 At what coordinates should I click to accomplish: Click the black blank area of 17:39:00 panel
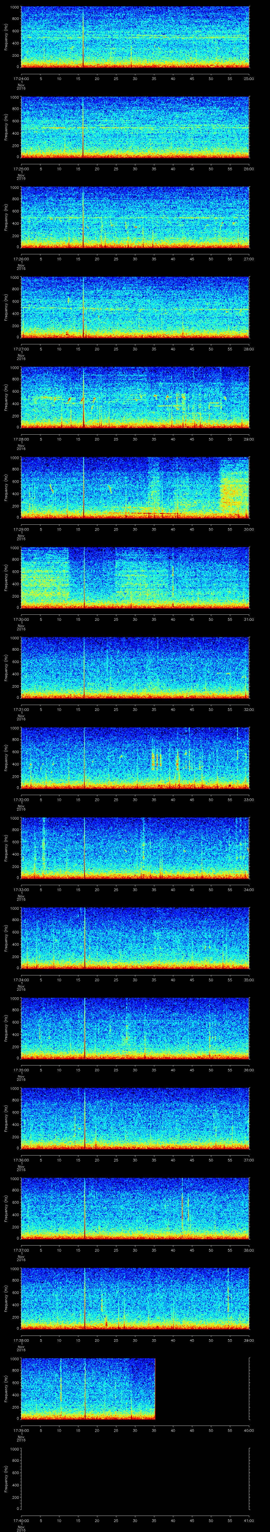[202, 1388]
